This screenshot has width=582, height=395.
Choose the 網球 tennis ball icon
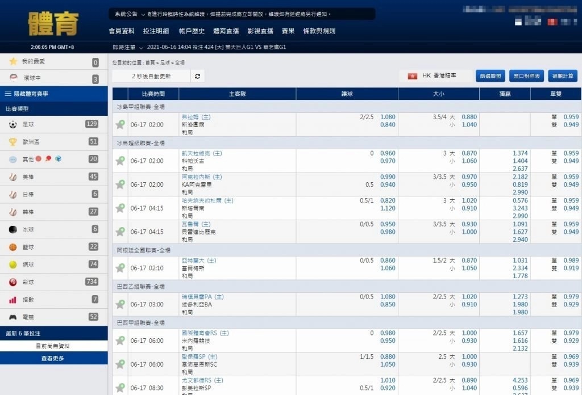(13, 264)
